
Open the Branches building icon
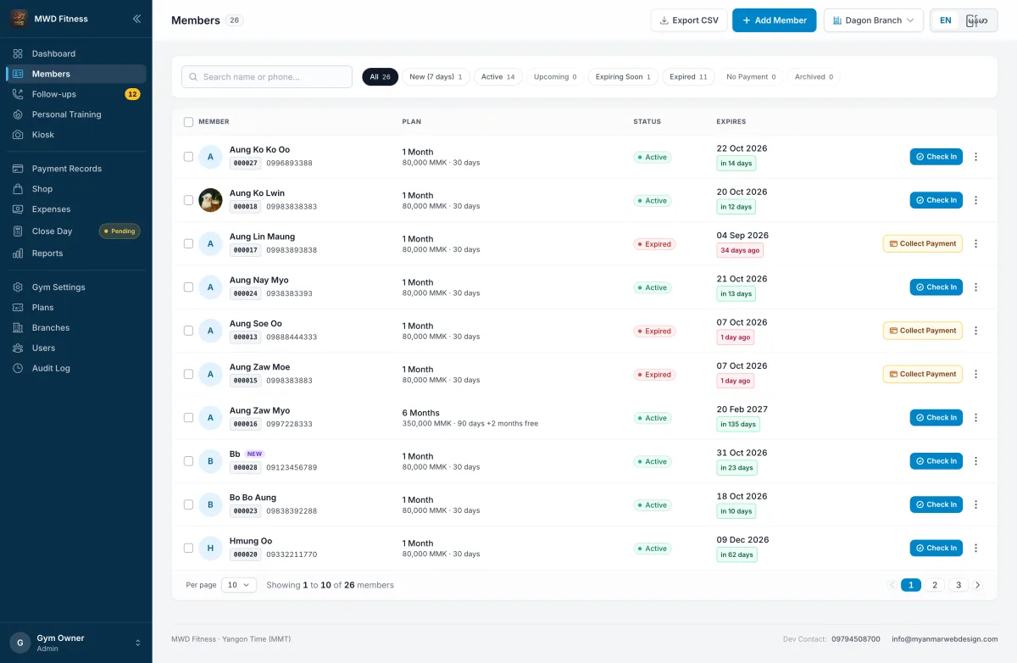coord(18,328)
